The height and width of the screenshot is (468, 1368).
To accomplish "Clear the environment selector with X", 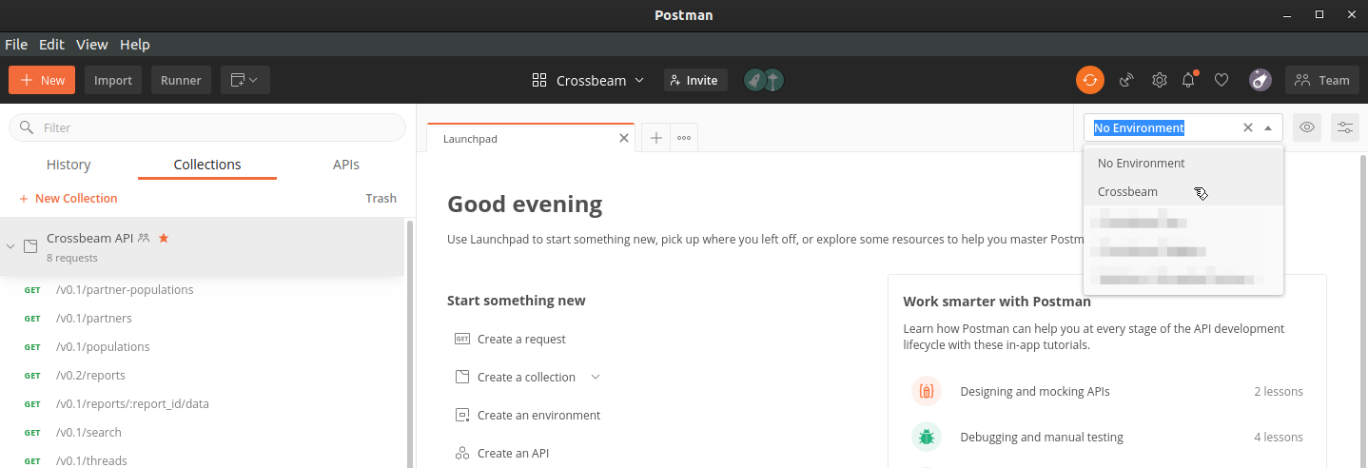I will tap(1248, 127).
